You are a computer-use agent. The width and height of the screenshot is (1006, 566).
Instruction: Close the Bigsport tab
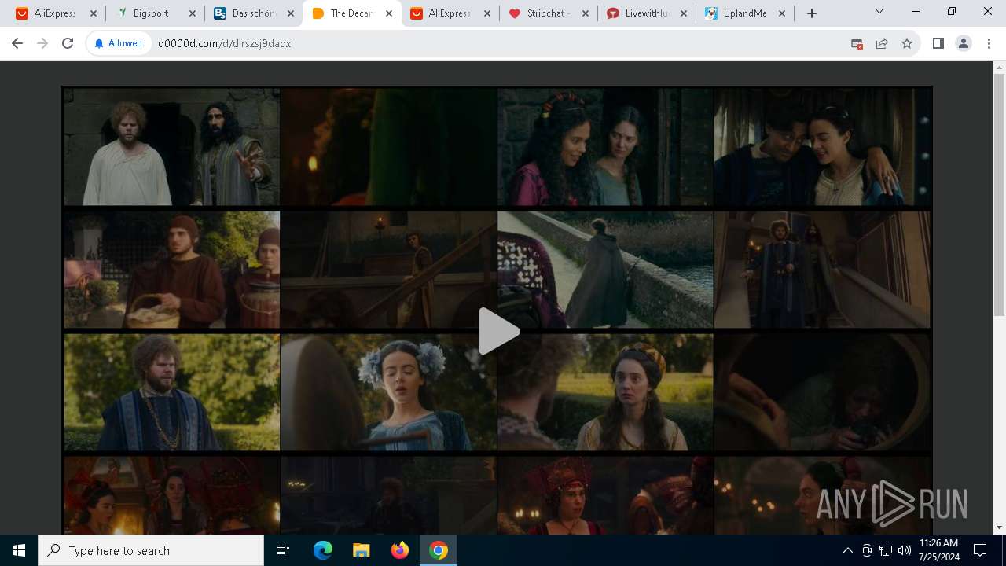192,13
